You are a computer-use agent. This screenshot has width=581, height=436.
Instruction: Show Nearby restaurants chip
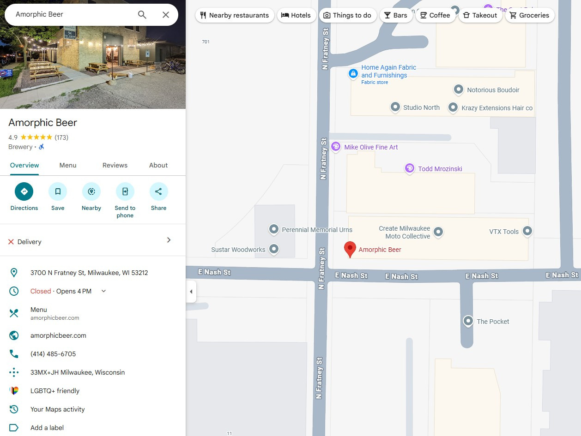235,15
